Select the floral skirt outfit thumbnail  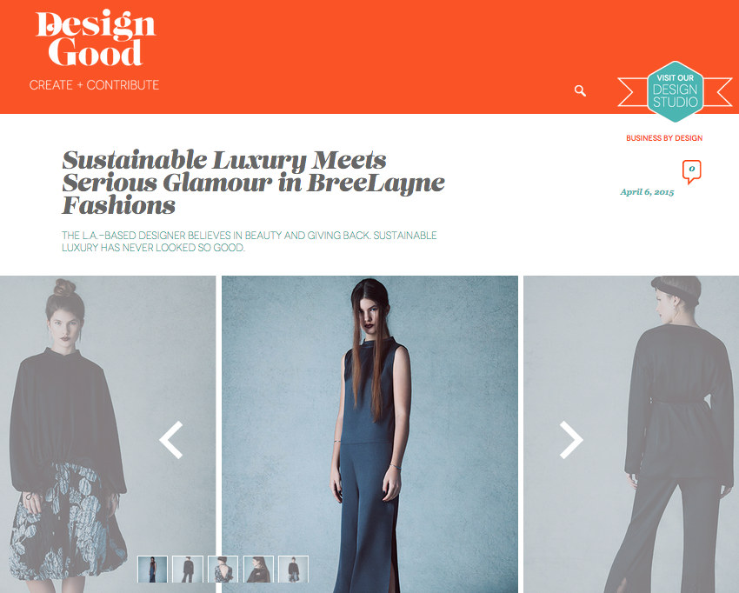(x=293, y=569)
